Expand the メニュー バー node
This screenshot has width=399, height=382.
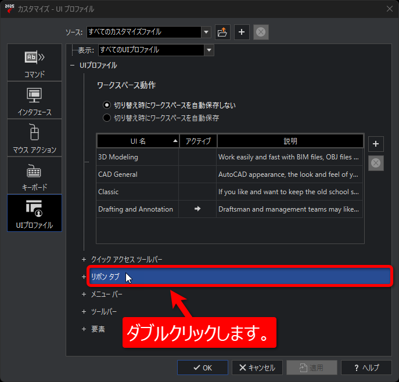click(84, 294)
